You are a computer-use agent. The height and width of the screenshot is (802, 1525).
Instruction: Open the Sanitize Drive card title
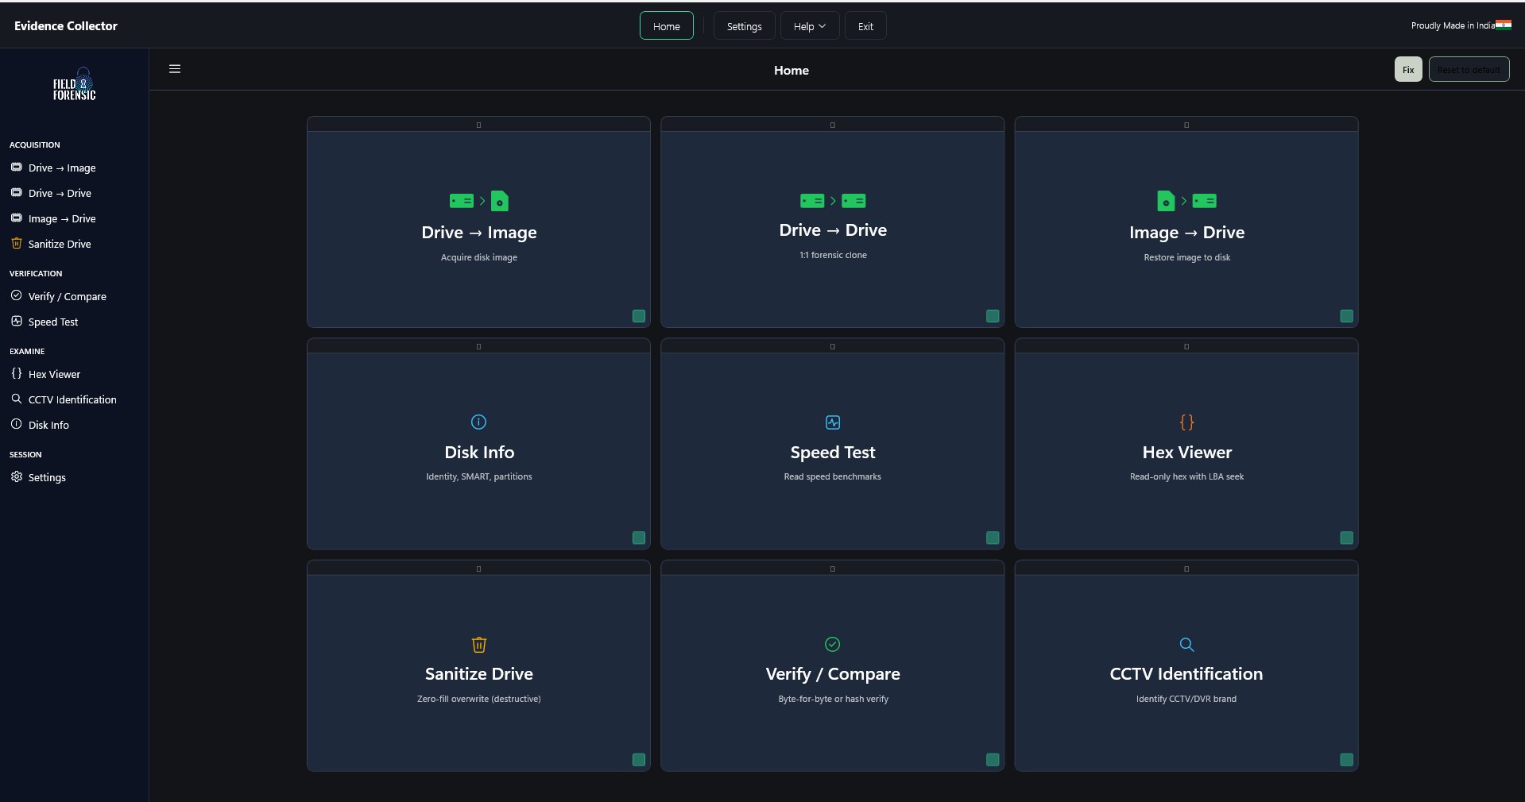(479, 673)
